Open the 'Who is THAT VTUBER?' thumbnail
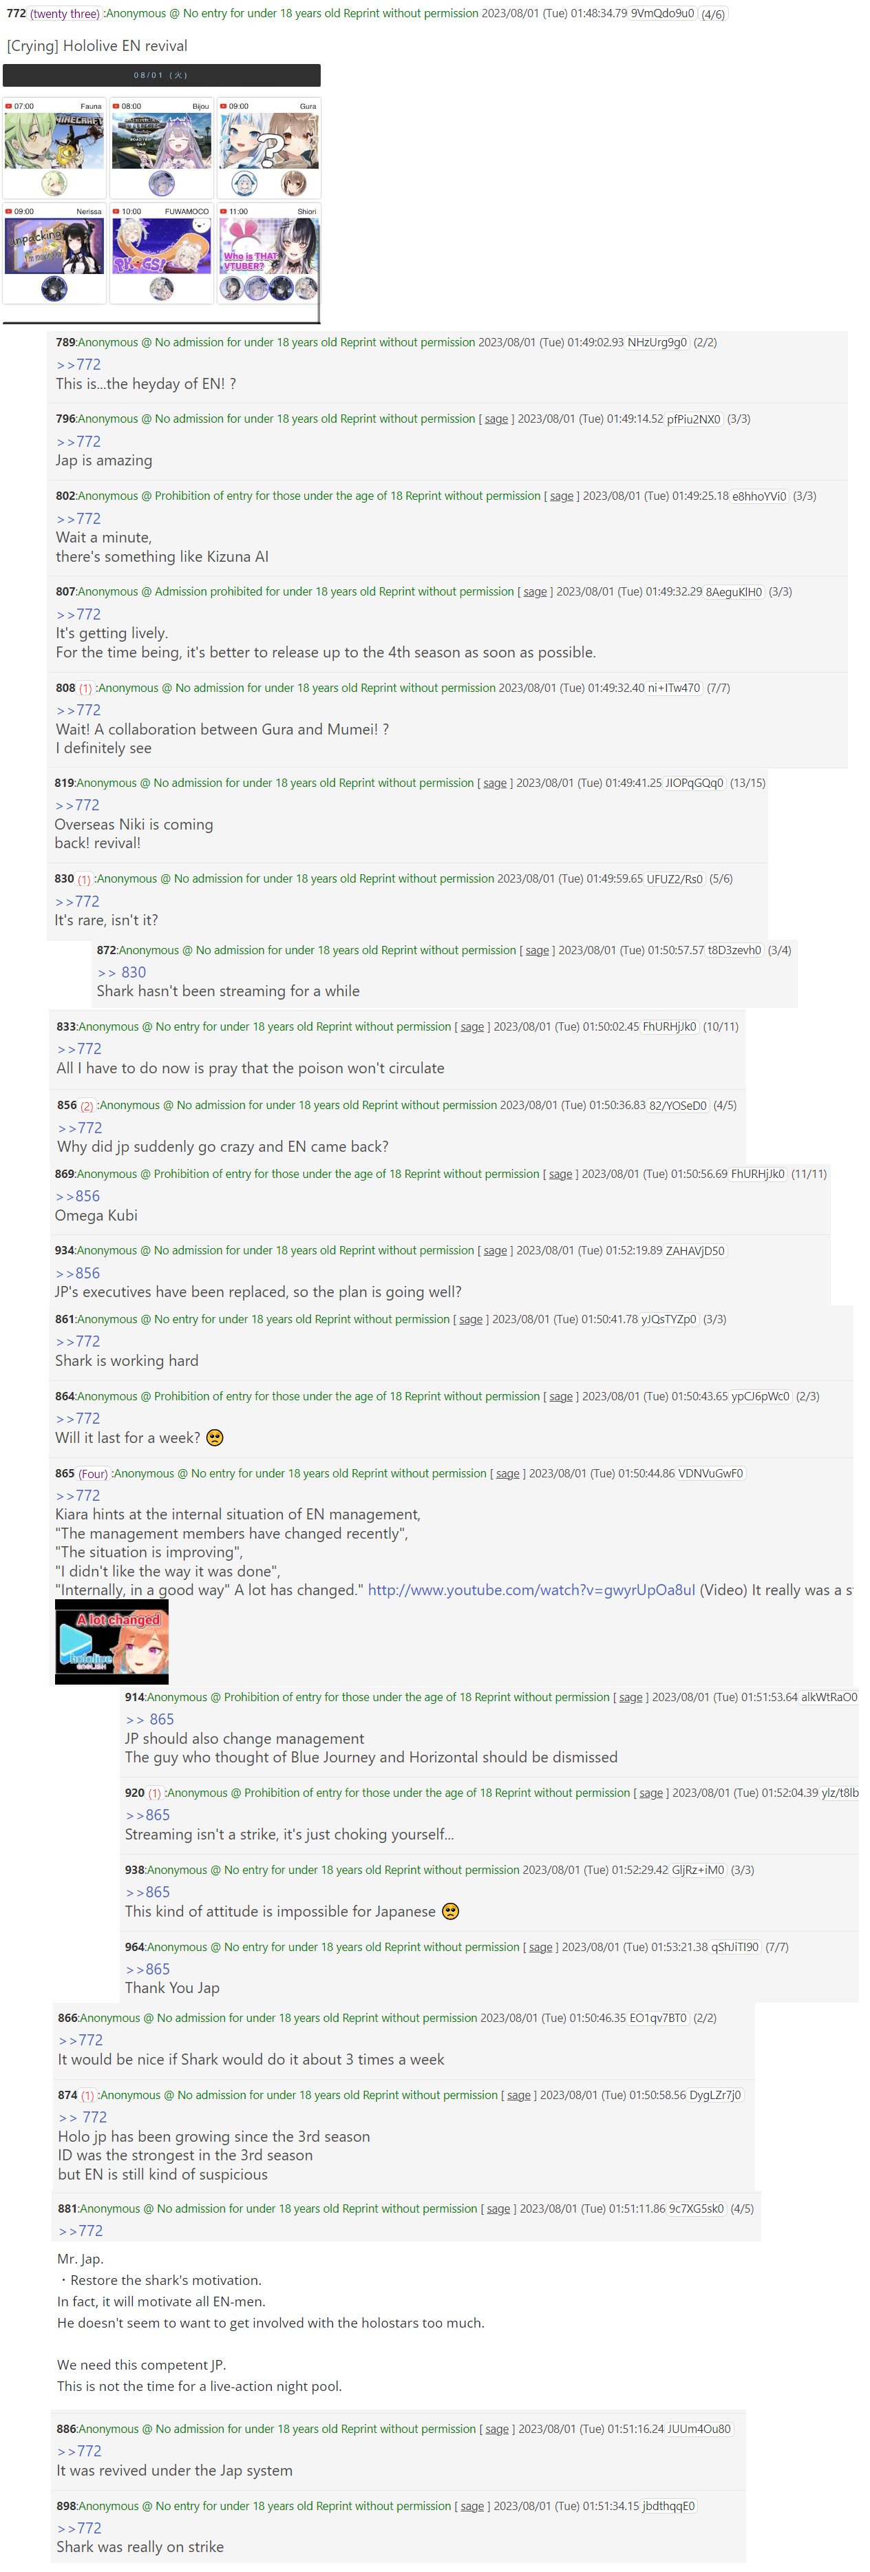Image resolution: width=870 pixels, height=2572 pixels. click(x=269, y=246)
